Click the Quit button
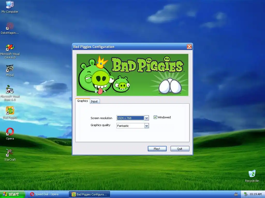This screenshot has width=265, height=198. [x=180, y=149]
